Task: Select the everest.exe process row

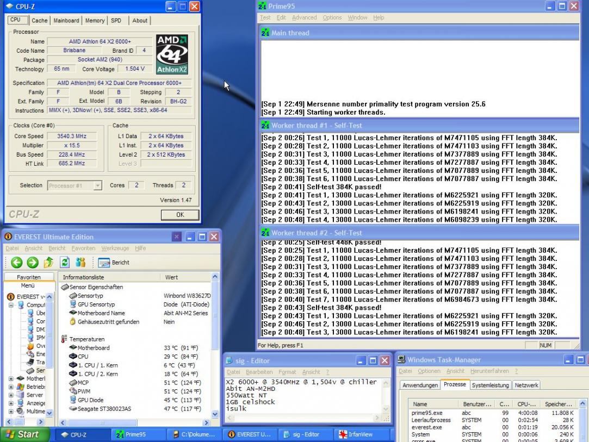Action: coord(493,427)
